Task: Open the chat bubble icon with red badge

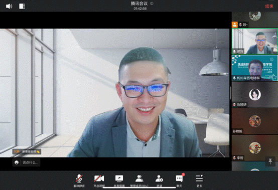Action: [180, 180]
